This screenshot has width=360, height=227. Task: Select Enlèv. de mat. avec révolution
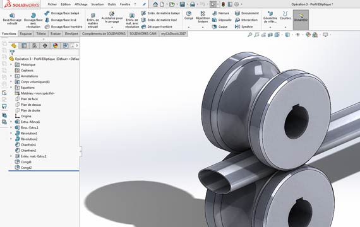pyautogui.click(x=132, y=20)
